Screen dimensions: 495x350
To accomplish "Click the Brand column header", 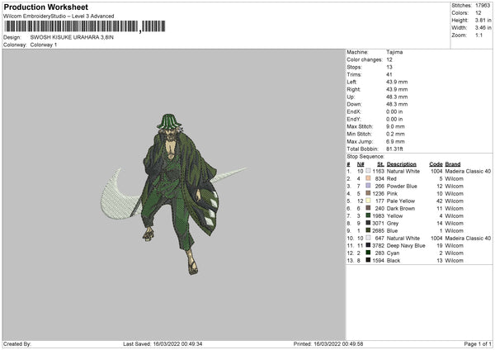I will tap(453, 164).
